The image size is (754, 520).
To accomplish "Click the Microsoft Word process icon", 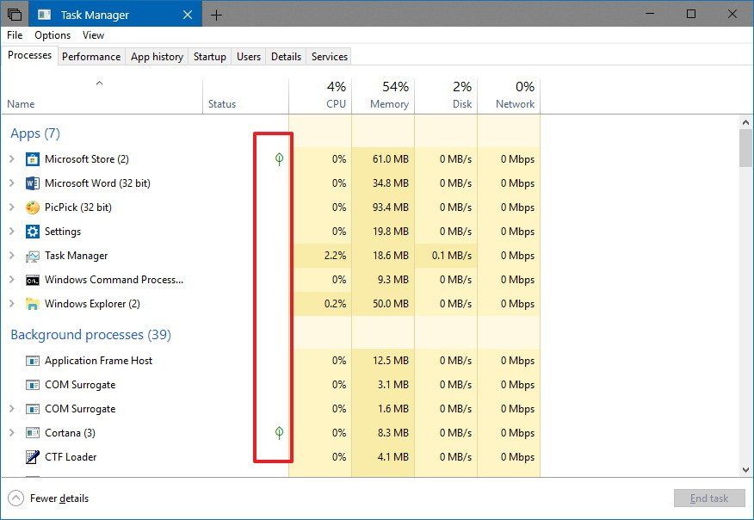I will point(32,183).
